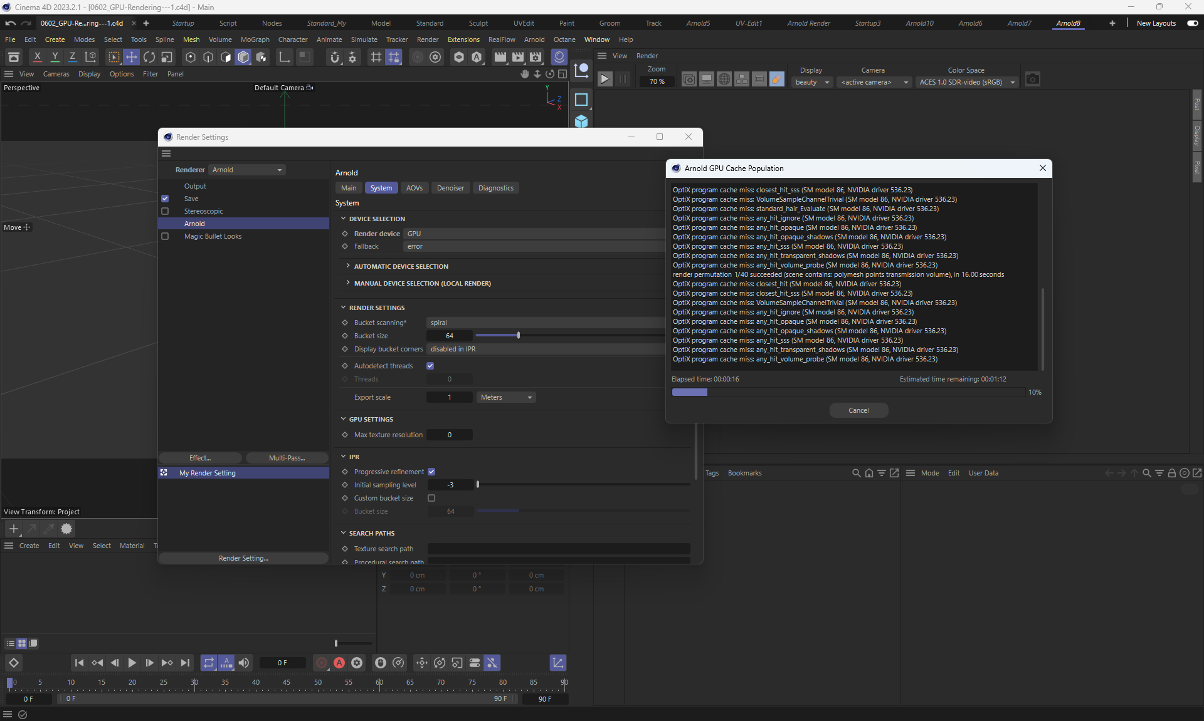The height and width of the screenshot is (721, 1204).
Task: Select the Move tool in toolbar
Action: [132, 57]
